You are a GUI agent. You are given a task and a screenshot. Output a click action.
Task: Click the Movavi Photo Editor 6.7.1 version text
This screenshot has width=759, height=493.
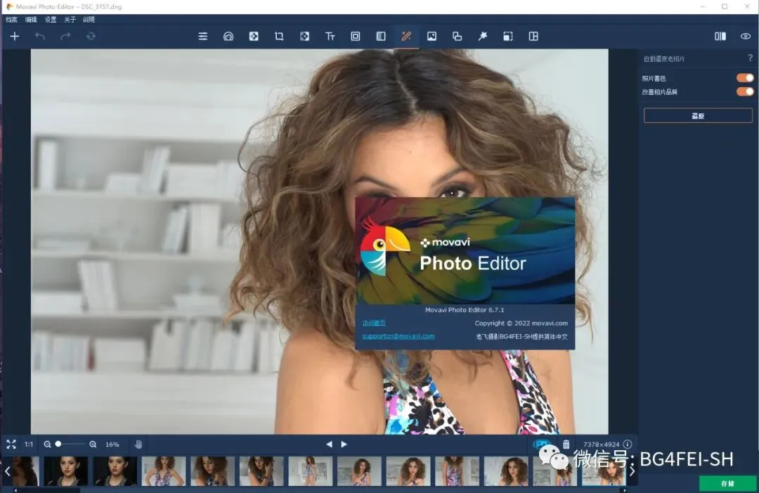[x=465, y=310]
